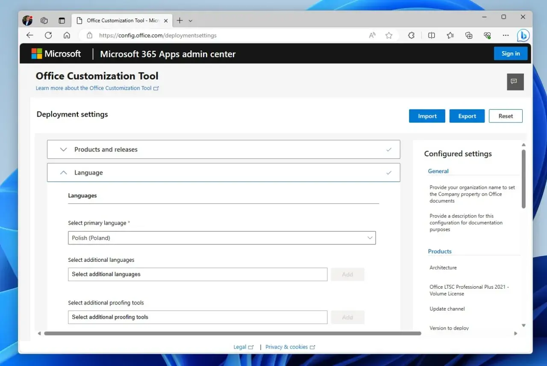Turn on Read aloud
547x366 pixels.
pos(372,35)
